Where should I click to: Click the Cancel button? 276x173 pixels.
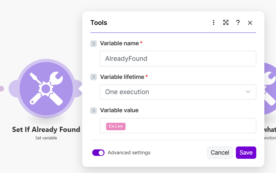pyautogui.click(x=220, y=153)
